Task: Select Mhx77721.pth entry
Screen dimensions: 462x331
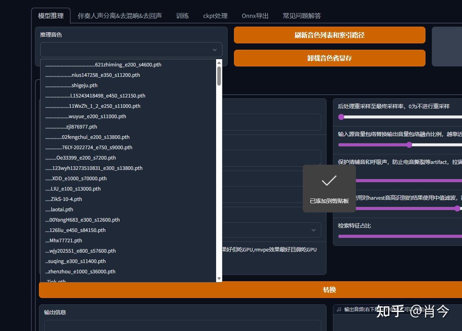Action: coord(128,240)
